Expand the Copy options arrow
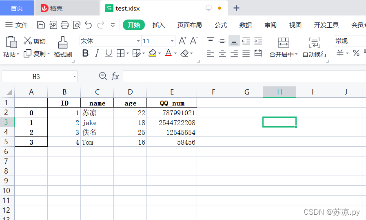 pyautogui.click(x=49, y=54)
